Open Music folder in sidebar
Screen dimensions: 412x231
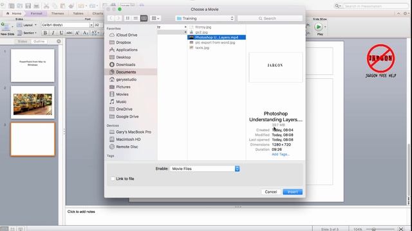pos(121,101)
